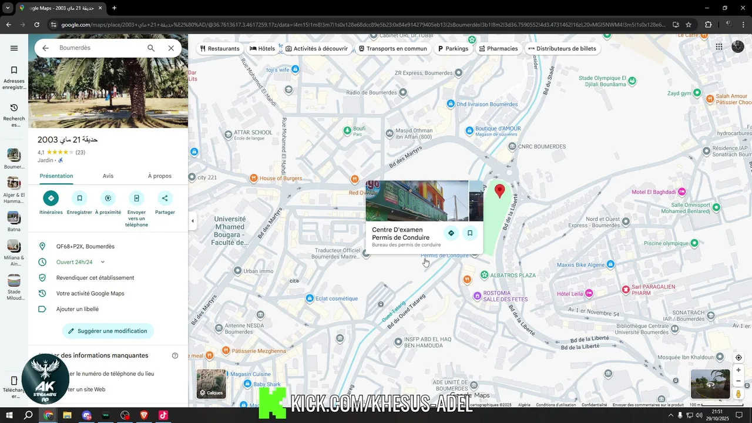Switch to the Avis tab

pos(108,176)
